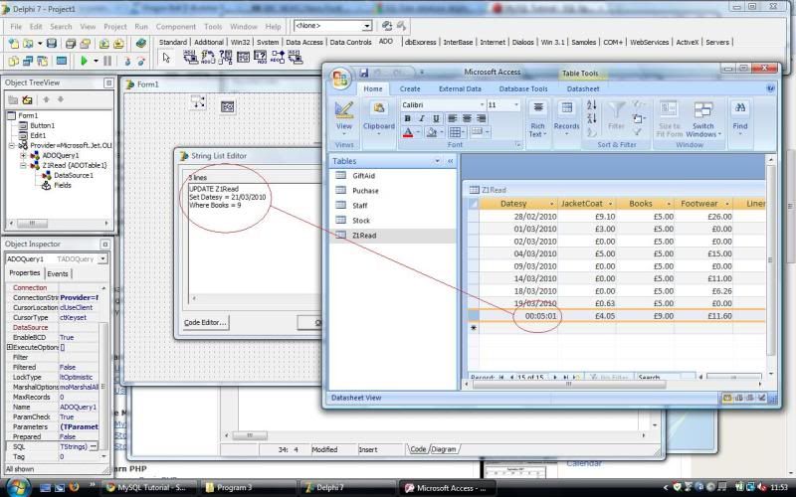796x497 pixels.
Task: Click the Diagram tab in code editor
Action: [443, 449]
